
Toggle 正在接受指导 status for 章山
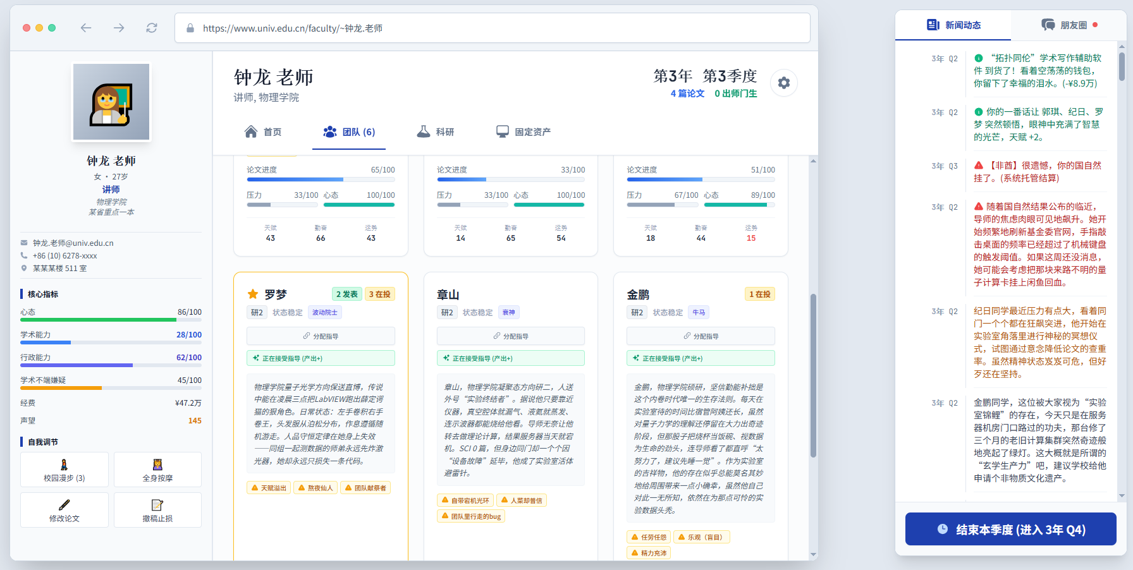tap(510, 358)
